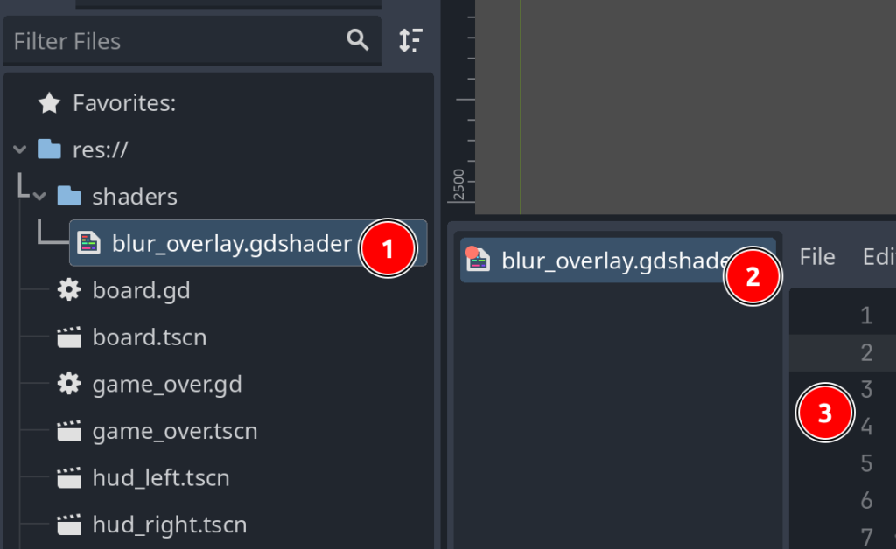Screen dimensions: 896x549
Task: Open the file sort options button
Action: pos(410,40)
